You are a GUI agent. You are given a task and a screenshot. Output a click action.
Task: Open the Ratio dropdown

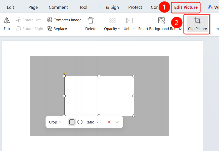pyautogui.click(x=92, y=122)
